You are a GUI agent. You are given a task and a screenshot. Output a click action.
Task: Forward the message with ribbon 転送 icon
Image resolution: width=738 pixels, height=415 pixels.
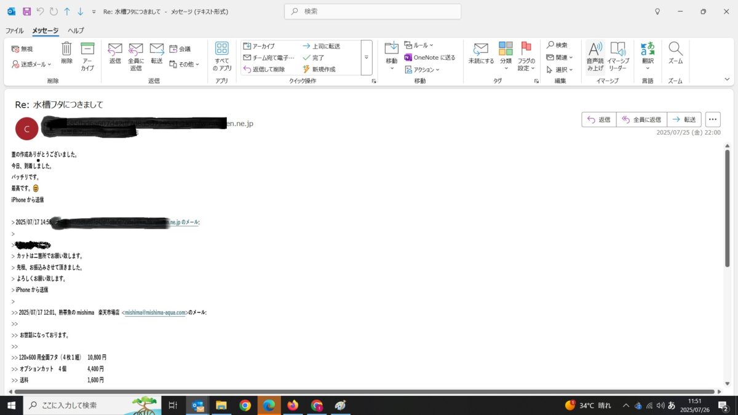(x=157, y=53)
